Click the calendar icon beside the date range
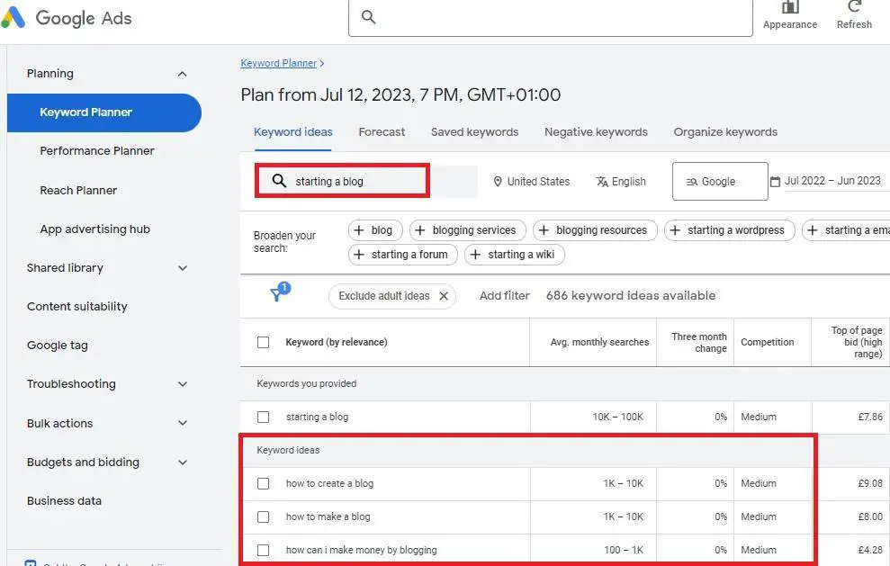 [775, 182]
